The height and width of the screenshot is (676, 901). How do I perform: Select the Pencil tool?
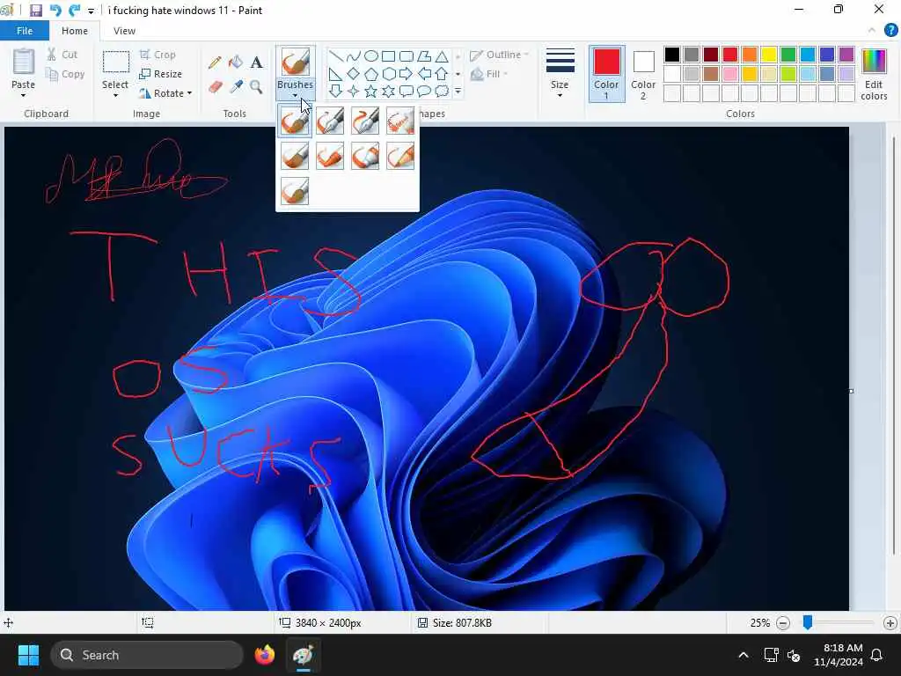coord(215,62)
